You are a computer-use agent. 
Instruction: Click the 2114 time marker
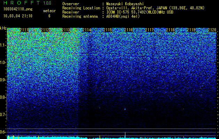pyautogui.click(x=87, y=30)
